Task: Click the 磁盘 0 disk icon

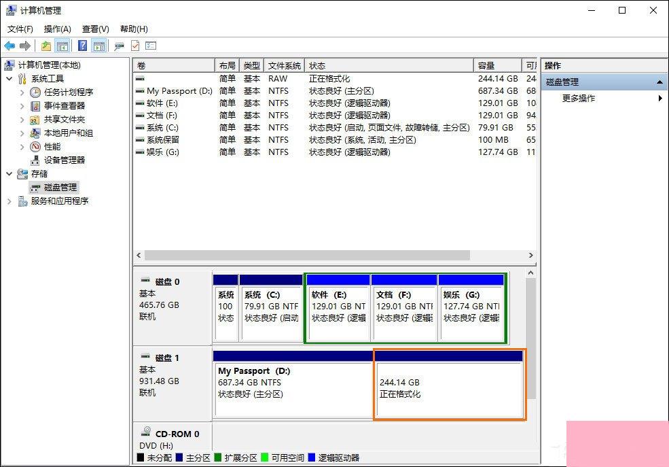Action: click(145, 281)
